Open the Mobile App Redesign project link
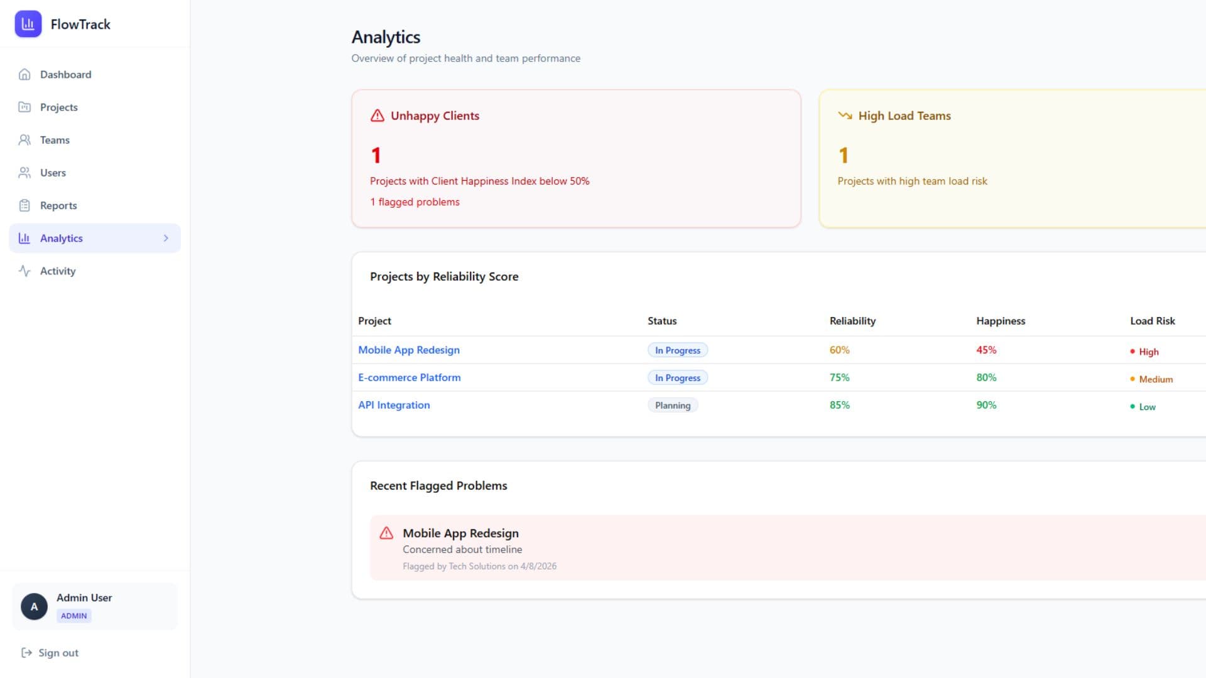 [x=409, y=350]
